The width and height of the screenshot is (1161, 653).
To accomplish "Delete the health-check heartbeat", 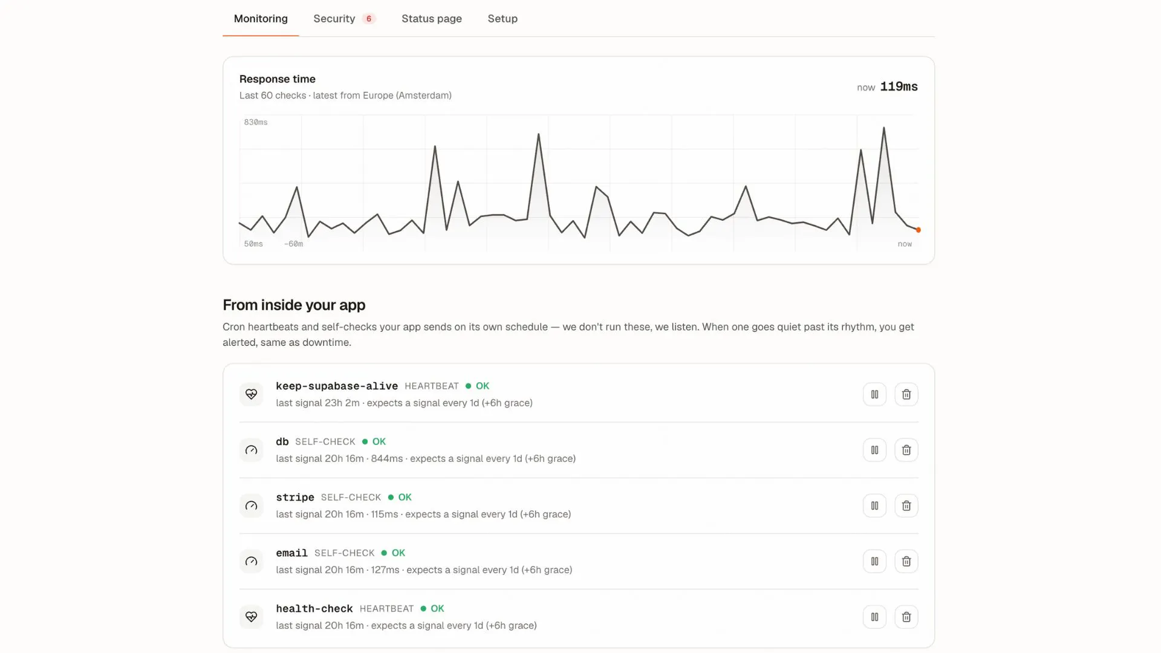I will pyautogui.click(x=906, y=617).
